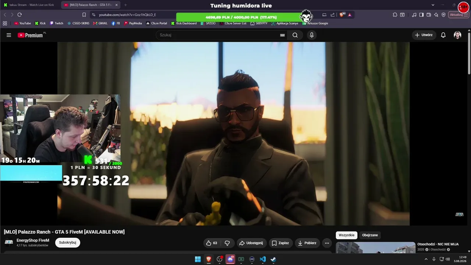Like the Palazzo Ranch video
471x265 pixels.
pyautogui.click(x=212, y=243)
